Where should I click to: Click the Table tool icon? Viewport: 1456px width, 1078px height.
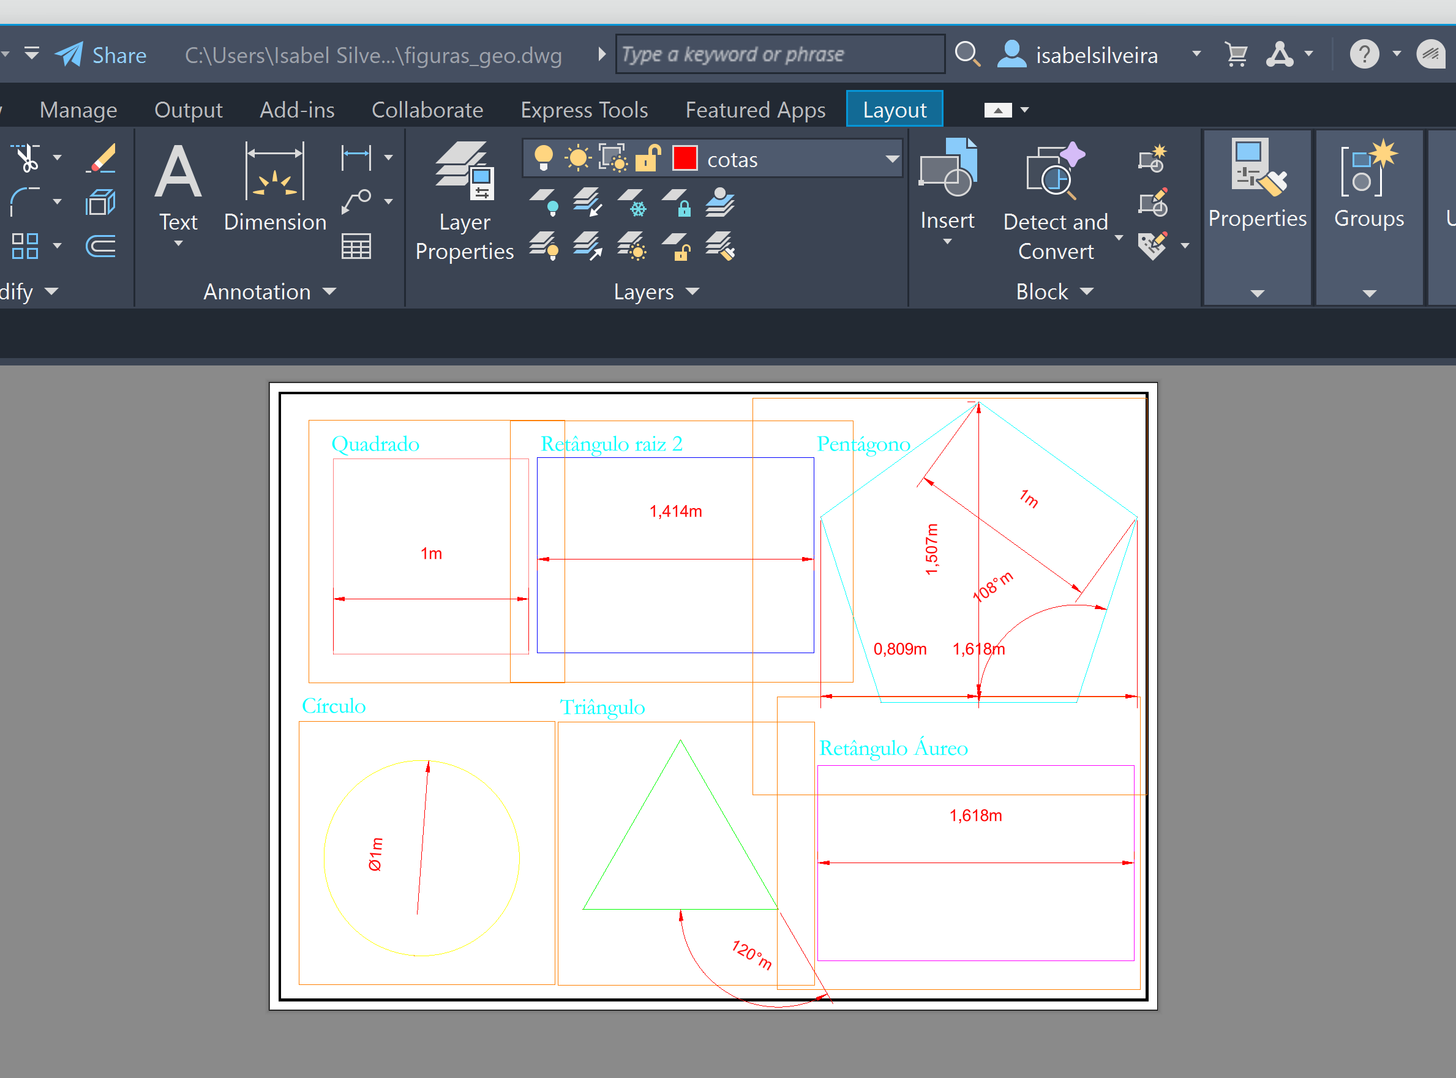click(x=356, y=247)
